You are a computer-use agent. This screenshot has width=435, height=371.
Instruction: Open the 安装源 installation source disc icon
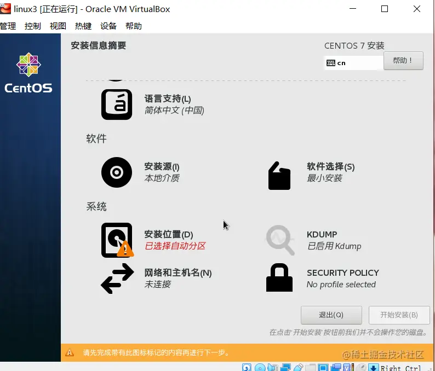[x=117, y=172]
